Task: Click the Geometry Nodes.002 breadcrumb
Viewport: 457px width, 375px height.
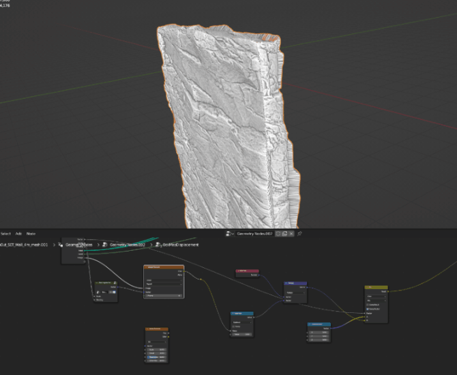Action: pos(128,245)
